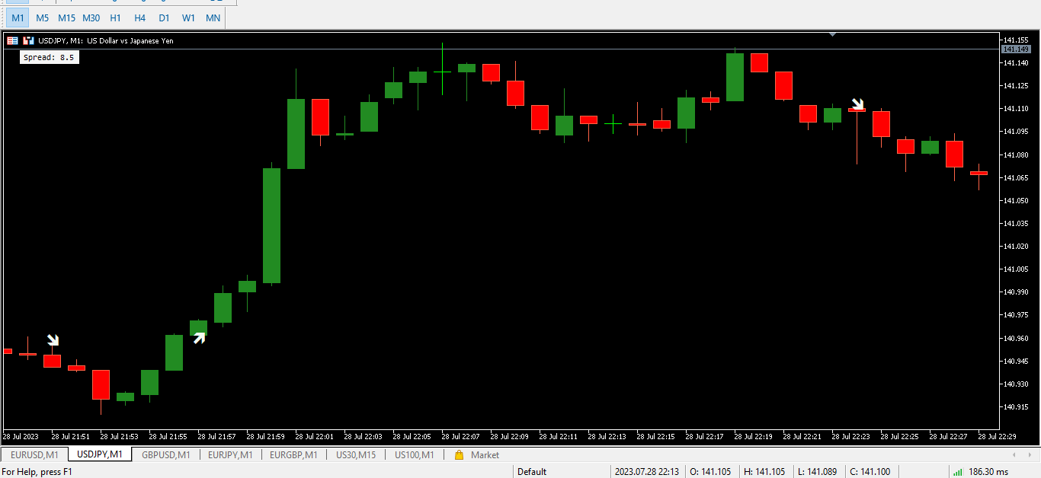Open the EURUSD,M1 chart tab

tap(33, 454)
